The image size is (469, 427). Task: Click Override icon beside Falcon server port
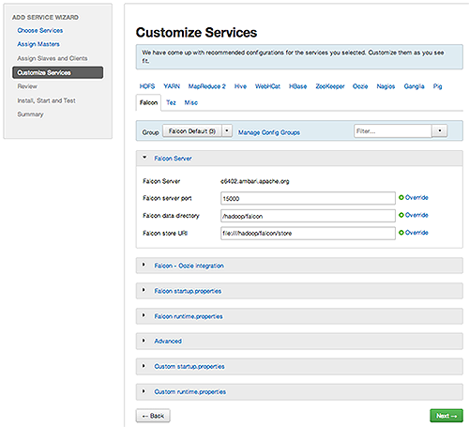click(x=401, y=197)
